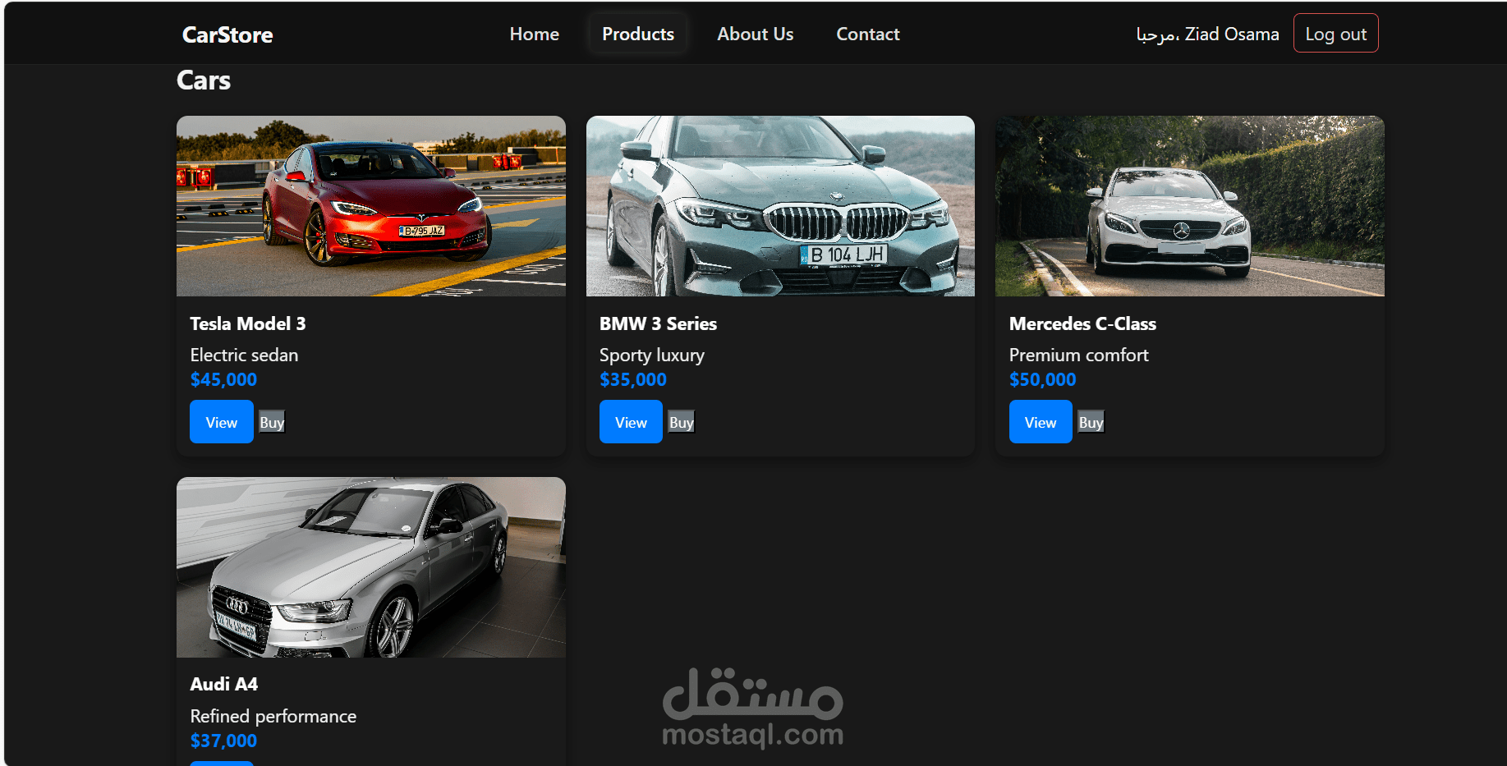The image size is (1507, 766).
Task: Open the silver Audi A4 photo
Action: [371, 567]
